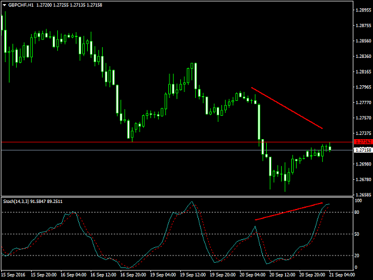Click the stochastic scale level 80
The height and width of the screenshot is (280, 373).
point(357,212)
